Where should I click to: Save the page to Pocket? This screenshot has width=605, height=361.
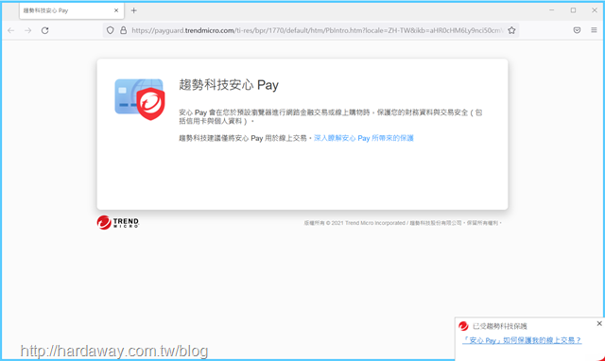pos(577,30)
